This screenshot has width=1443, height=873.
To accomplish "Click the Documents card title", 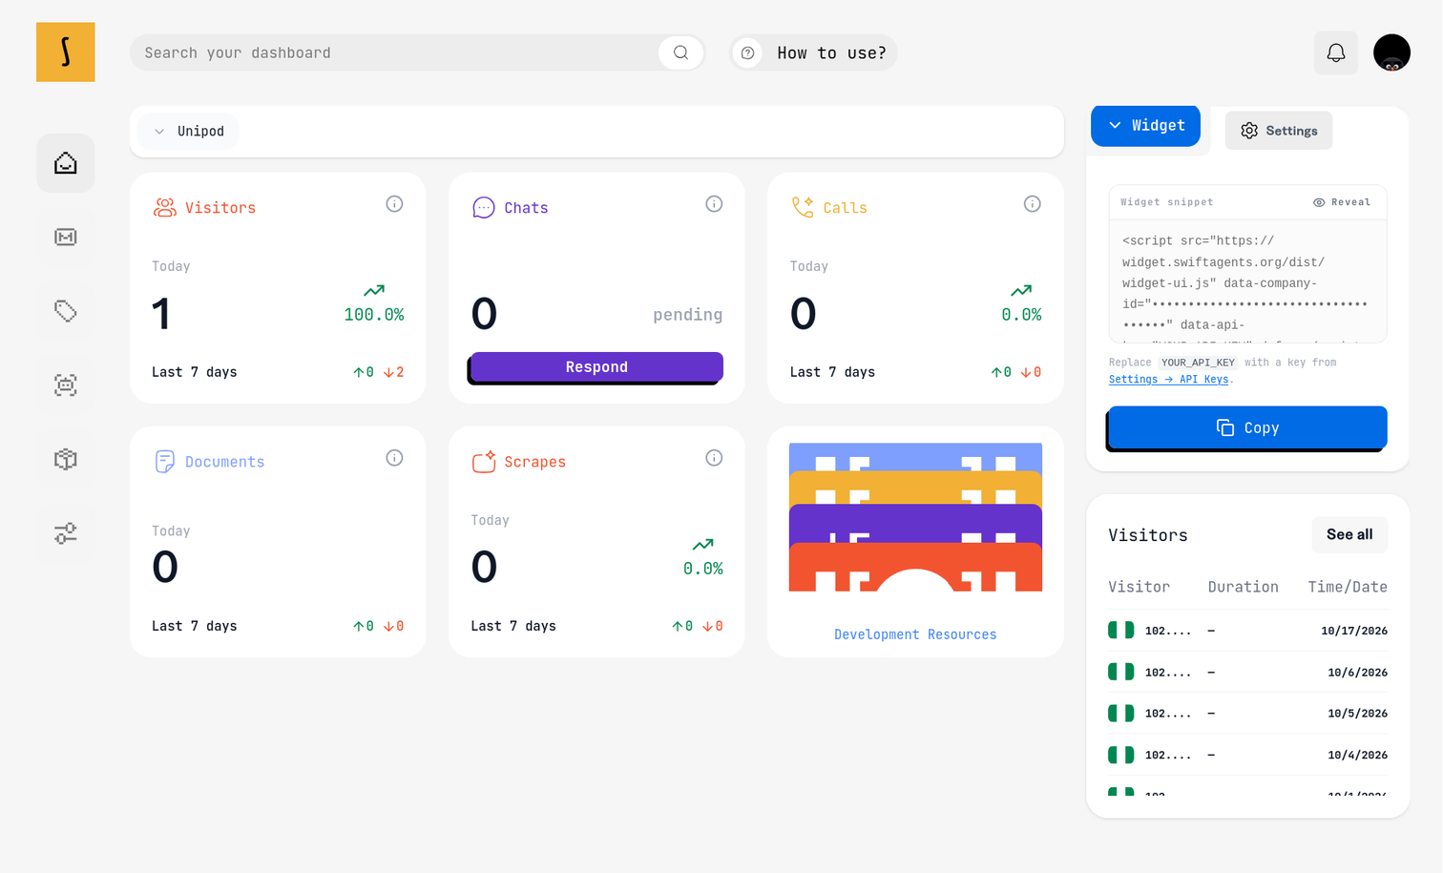I will click(x=224, y=462).
